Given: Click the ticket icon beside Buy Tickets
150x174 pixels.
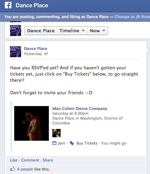Looking at the screenshot, I should [x=72, y=143].
